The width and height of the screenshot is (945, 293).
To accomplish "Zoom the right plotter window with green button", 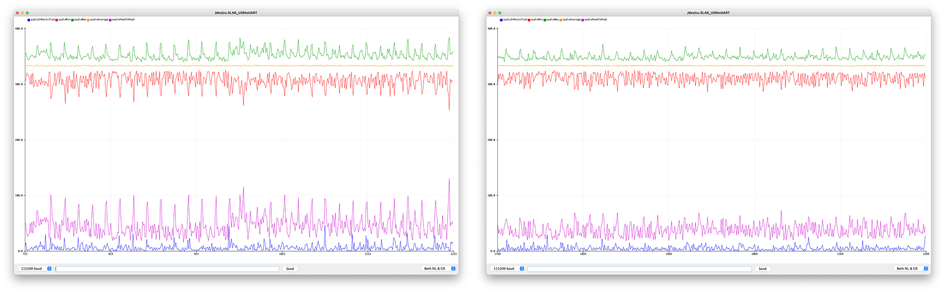I will pos(500,13).
